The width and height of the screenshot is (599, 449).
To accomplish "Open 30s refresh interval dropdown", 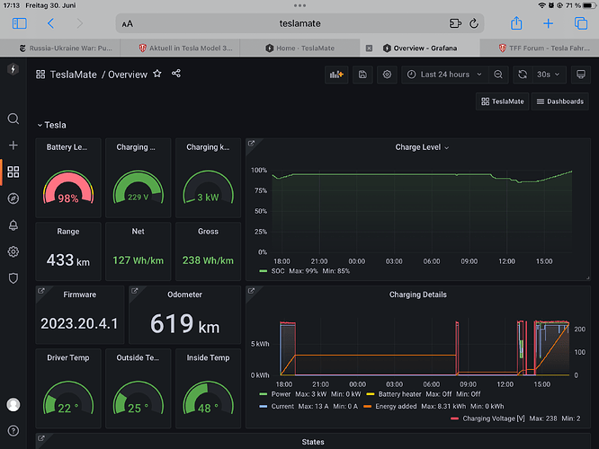I will pos(549,75).
